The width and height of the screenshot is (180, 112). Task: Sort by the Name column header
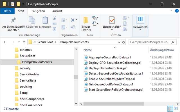pyautogui.click(x=87, y=50)
